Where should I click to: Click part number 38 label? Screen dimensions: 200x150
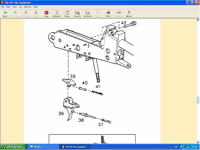tap(81, 120)
